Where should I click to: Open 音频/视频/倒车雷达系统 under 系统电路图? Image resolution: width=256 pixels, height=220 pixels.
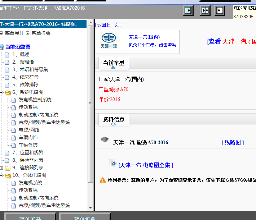(x=44, y=122)
